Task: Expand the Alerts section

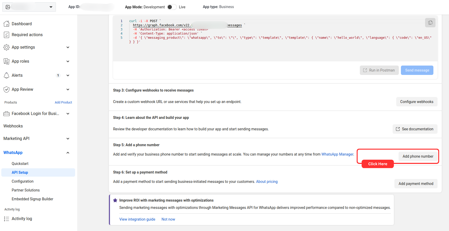Action: point(68,75)
